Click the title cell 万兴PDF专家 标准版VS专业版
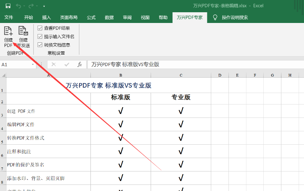 point(108,85)
